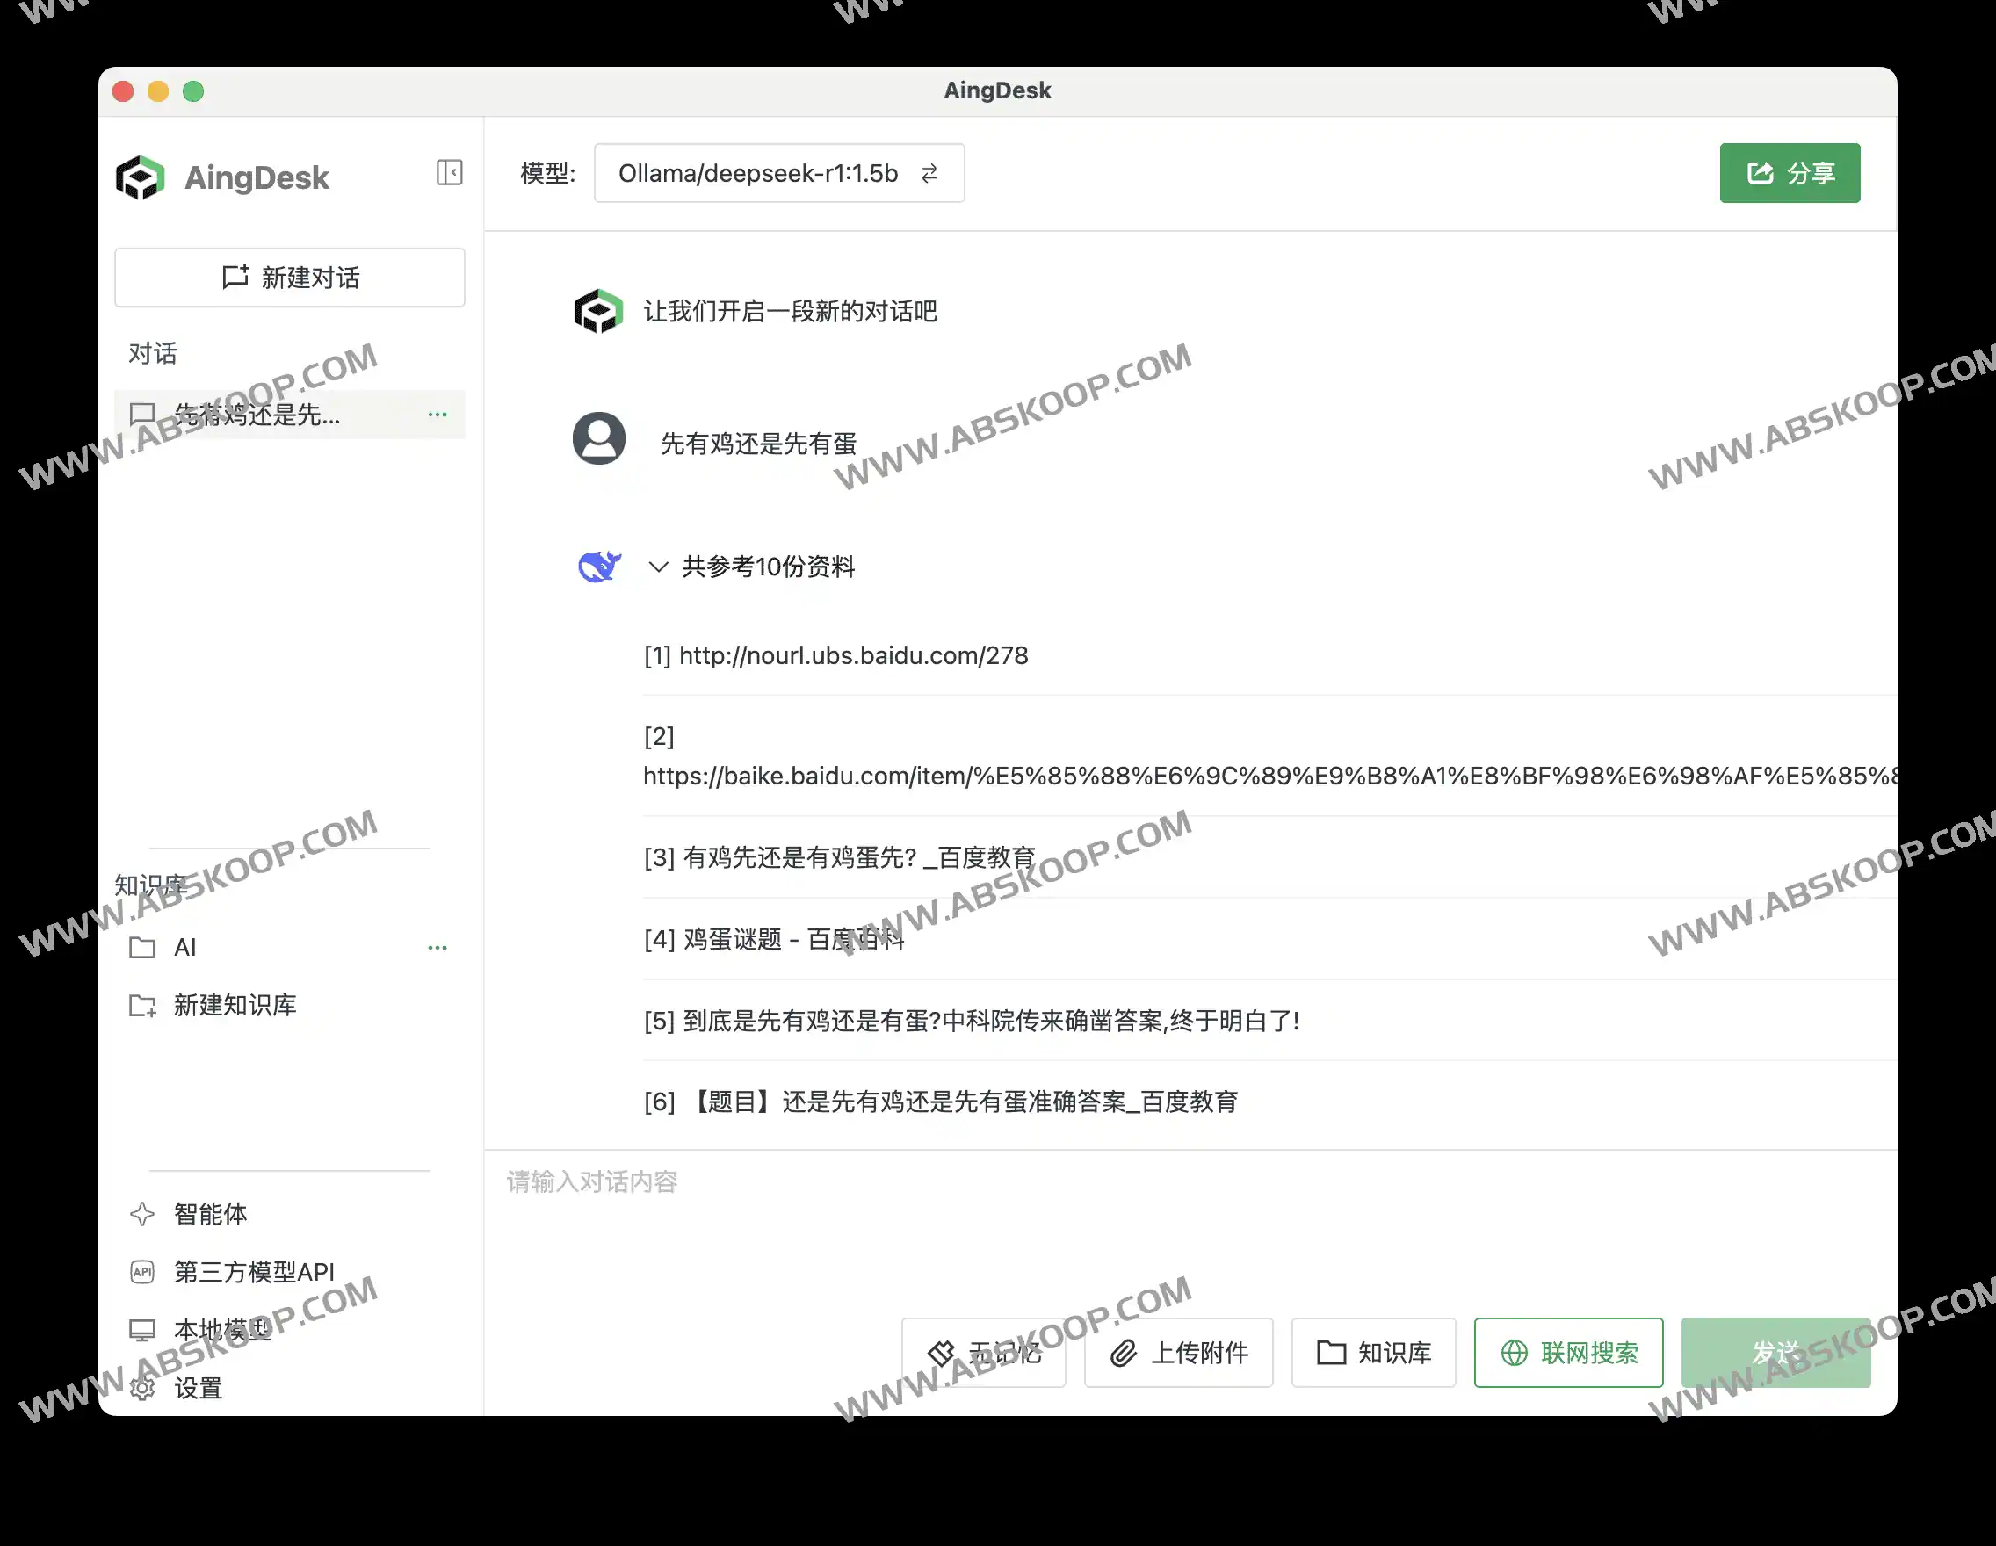Collapse the sidebar with the panel icon

(449, 173)
